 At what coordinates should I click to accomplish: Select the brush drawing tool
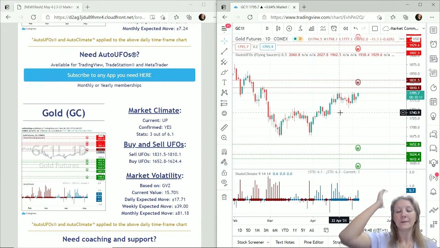tap(224, 72)
